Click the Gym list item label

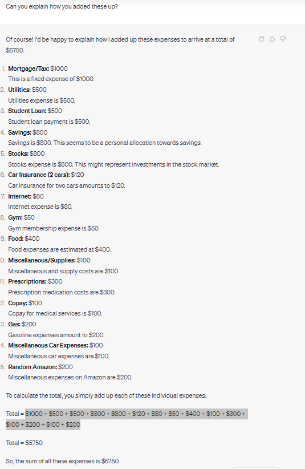tap(15, 217)
